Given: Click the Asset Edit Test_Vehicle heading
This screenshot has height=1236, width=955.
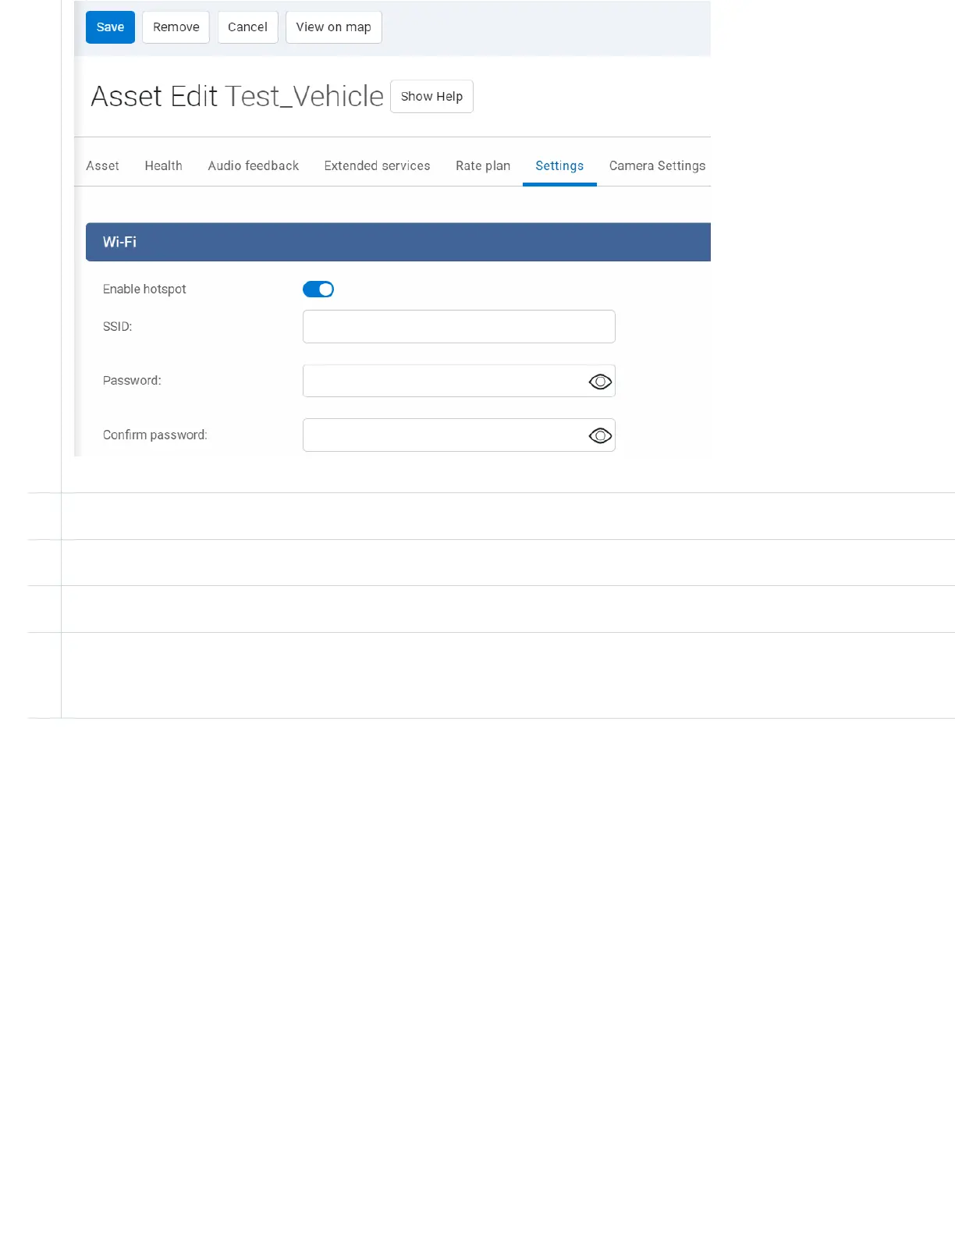Looking at the screenshot, I should (237, 97).
